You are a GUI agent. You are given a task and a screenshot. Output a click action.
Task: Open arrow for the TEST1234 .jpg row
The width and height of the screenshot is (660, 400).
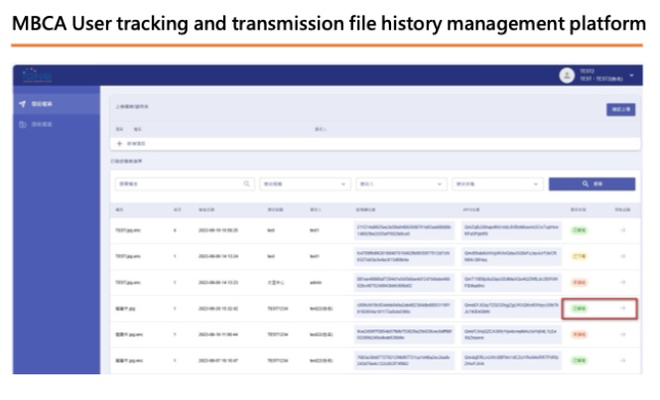[x=622, y=309]
